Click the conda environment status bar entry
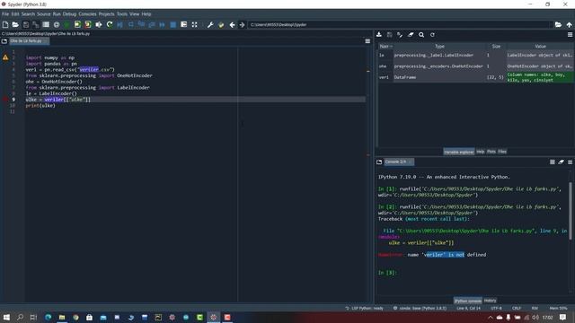The width and height of the screenshot is (575, 323). 420,308
